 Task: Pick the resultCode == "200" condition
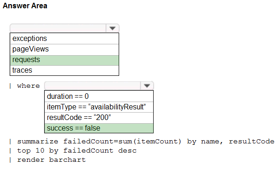pyautogui.click(x=99, y=118)
